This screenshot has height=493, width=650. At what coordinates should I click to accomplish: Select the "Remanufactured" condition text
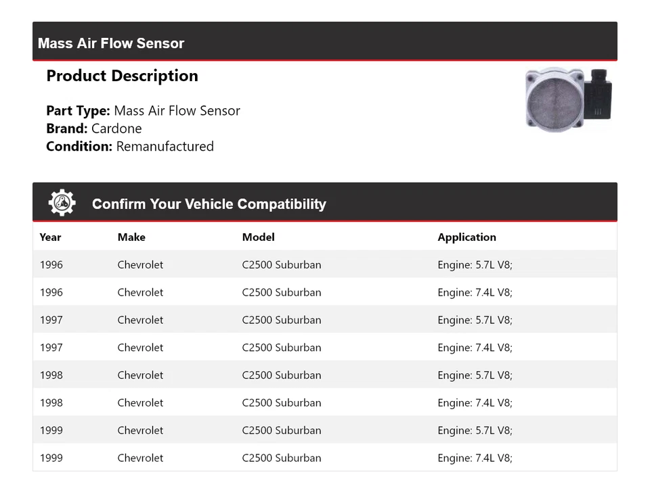[165, 147]
